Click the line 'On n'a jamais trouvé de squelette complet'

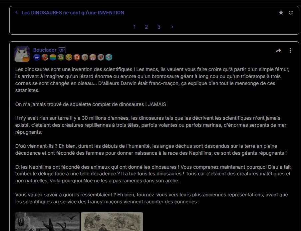[x=91, y=104]
